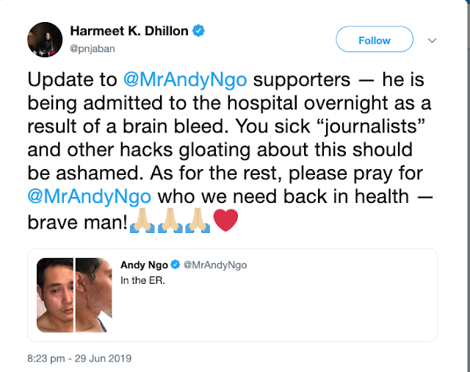The width and height of the screenshot is (470, 372).
Task: Click the middle praying hands emoji
Action: point(170,221)
